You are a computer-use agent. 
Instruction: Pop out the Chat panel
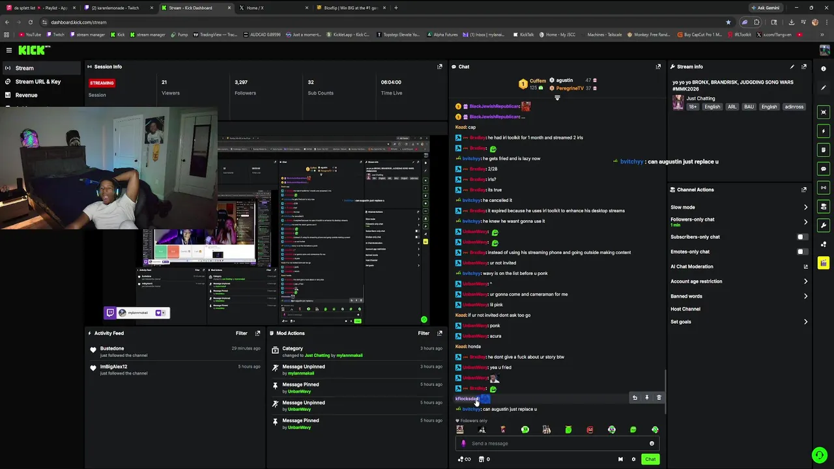[x=658, y=66]
